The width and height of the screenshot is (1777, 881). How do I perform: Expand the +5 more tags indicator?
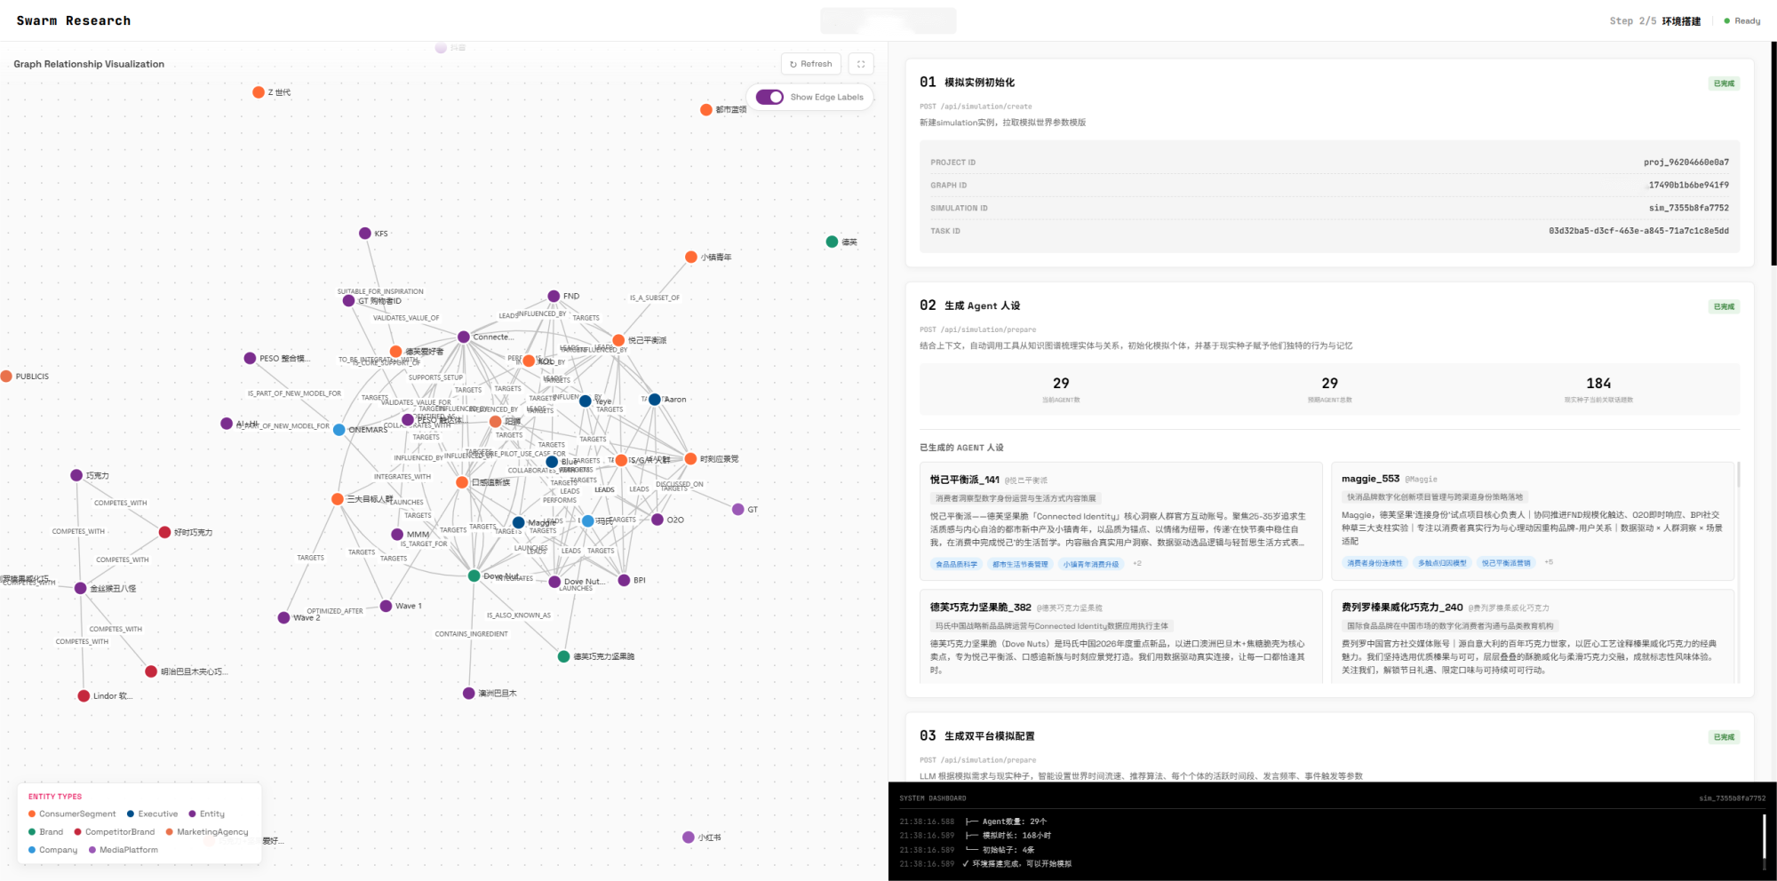point(1549,562)
